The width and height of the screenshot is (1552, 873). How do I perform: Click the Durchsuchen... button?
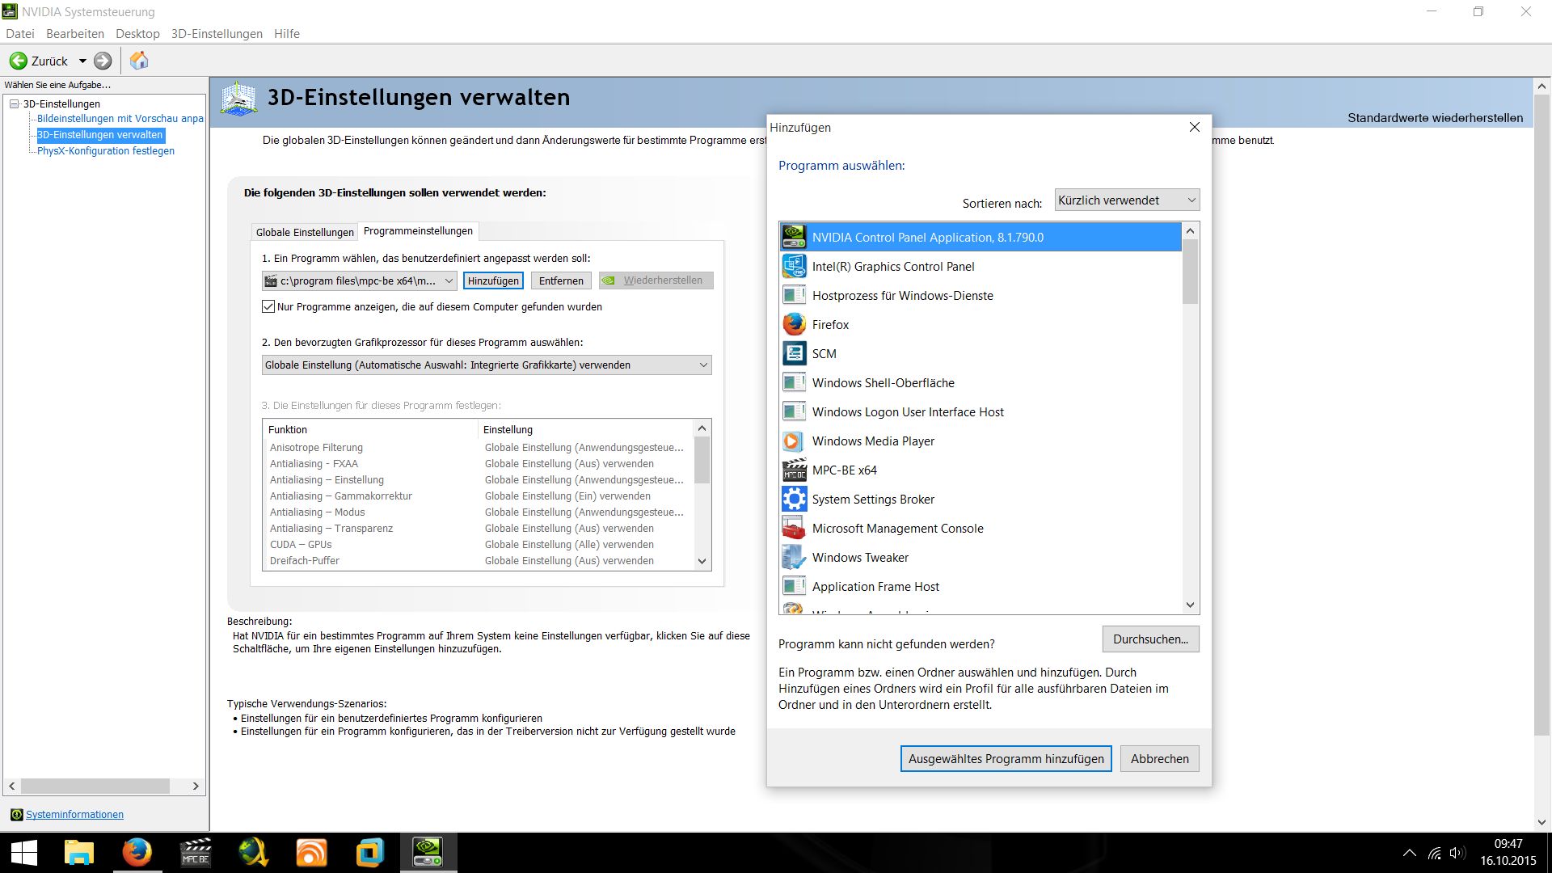click(1149, 639)
